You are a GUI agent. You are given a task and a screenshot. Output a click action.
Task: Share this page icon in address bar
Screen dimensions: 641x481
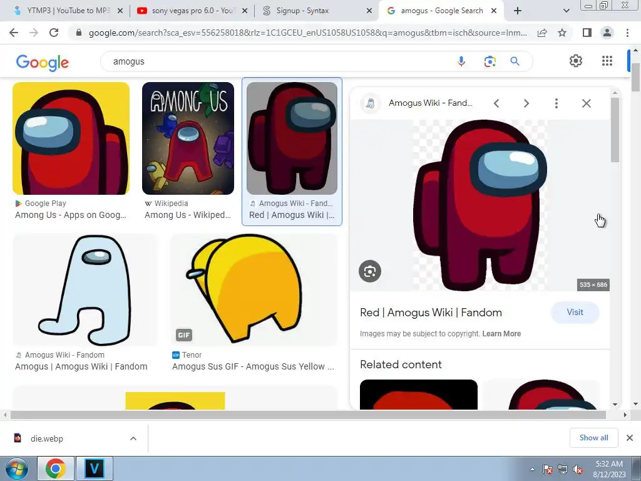click(542, 33)
